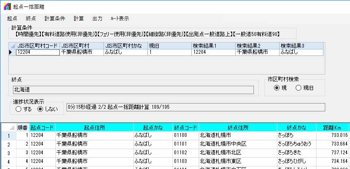350x169 pixels.
Task: Click the 千葉県船橋市 cell in the upper grid JIS市区町村 column
Action: point(82,52)
